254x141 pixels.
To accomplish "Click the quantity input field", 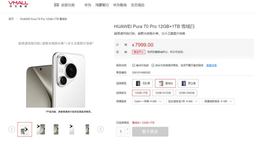I will pos(121,132).
